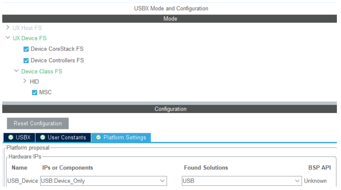Click the Platform proposal group label
The height and width of the screenshot is (190, 341).
click(x=28, y=148)
